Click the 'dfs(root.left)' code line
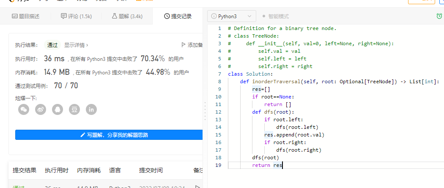Viewport: 444px width, 188px height. (x=297, y=127)
